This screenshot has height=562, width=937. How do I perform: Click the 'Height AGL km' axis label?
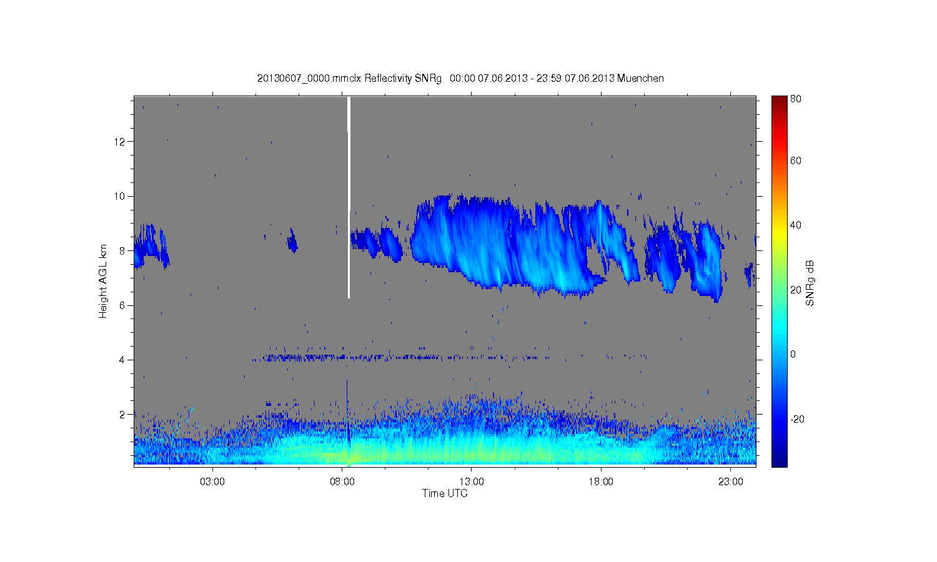(103, 281)
